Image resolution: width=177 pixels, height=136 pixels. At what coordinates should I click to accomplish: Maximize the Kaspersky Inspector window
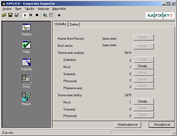tap(168, 4)
